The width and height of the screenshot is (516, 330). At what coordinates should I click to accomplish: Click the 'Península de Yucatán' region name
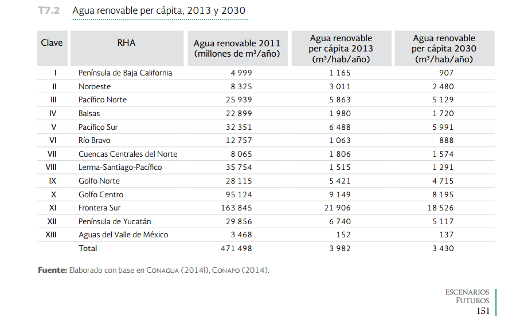pyautogui.click(x=115, y=221)
